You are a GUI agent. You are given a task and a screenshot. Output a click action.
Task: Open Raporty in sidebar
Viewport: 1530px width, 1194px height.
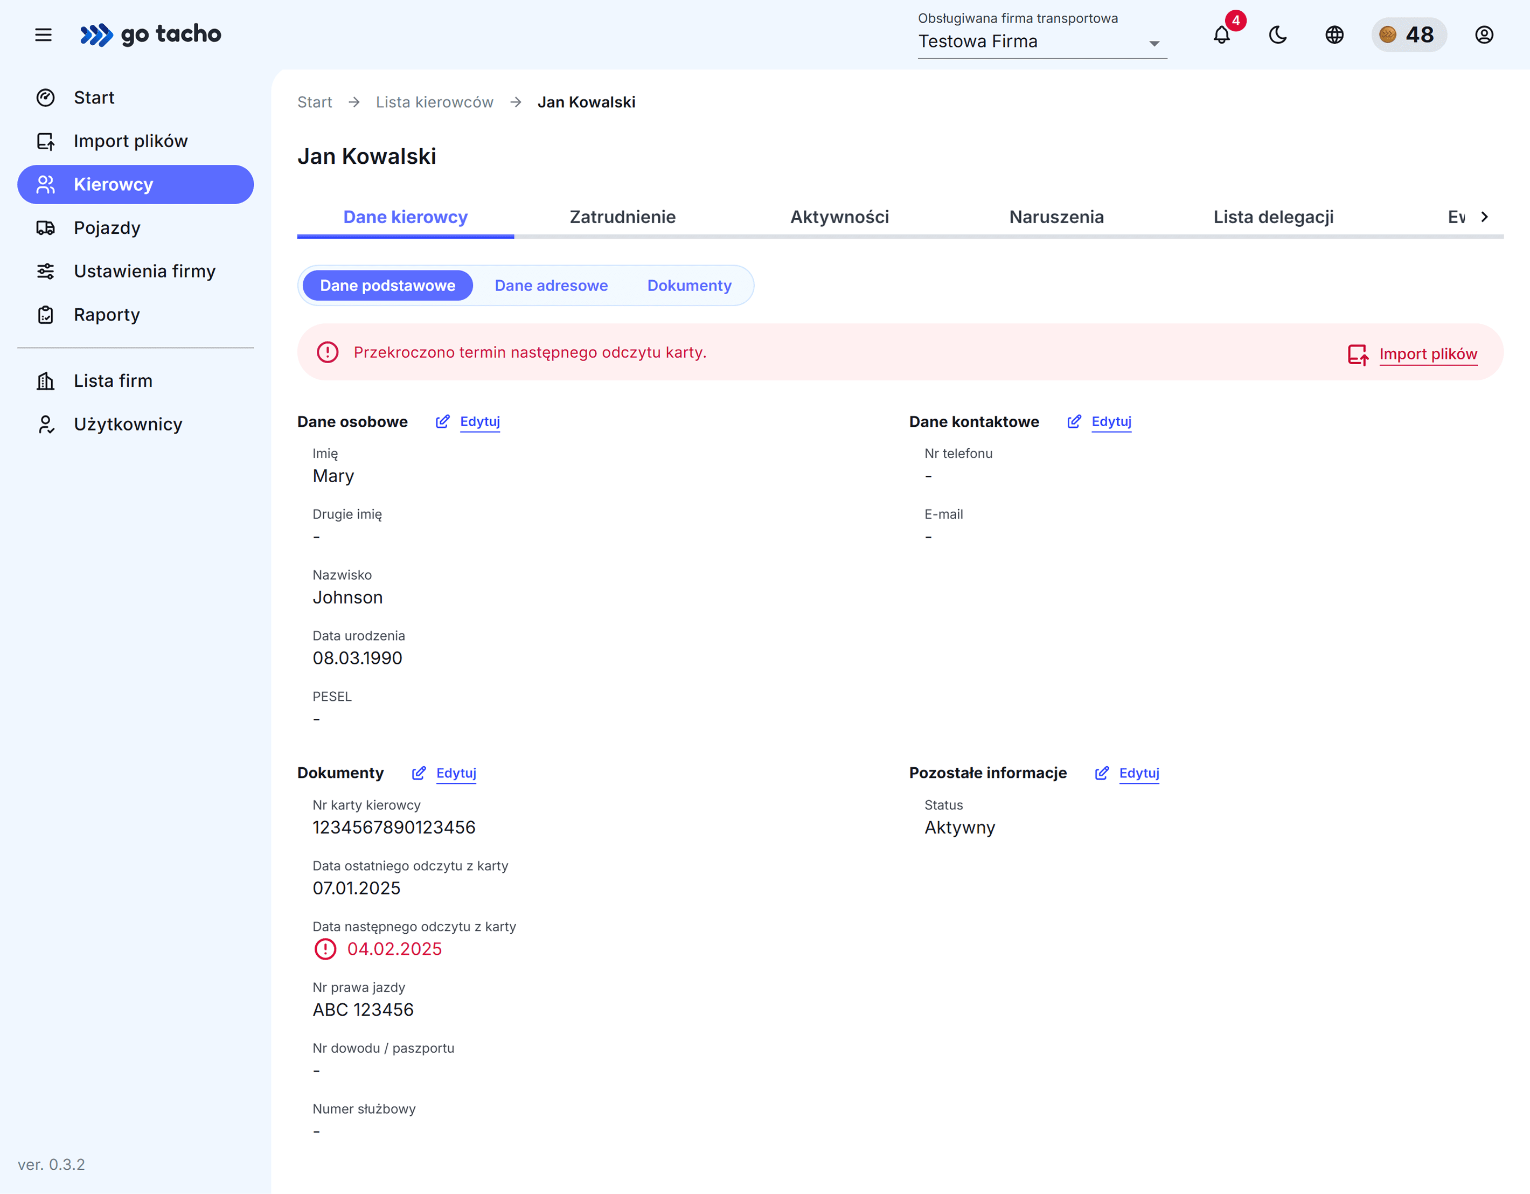tap(135, 315)
